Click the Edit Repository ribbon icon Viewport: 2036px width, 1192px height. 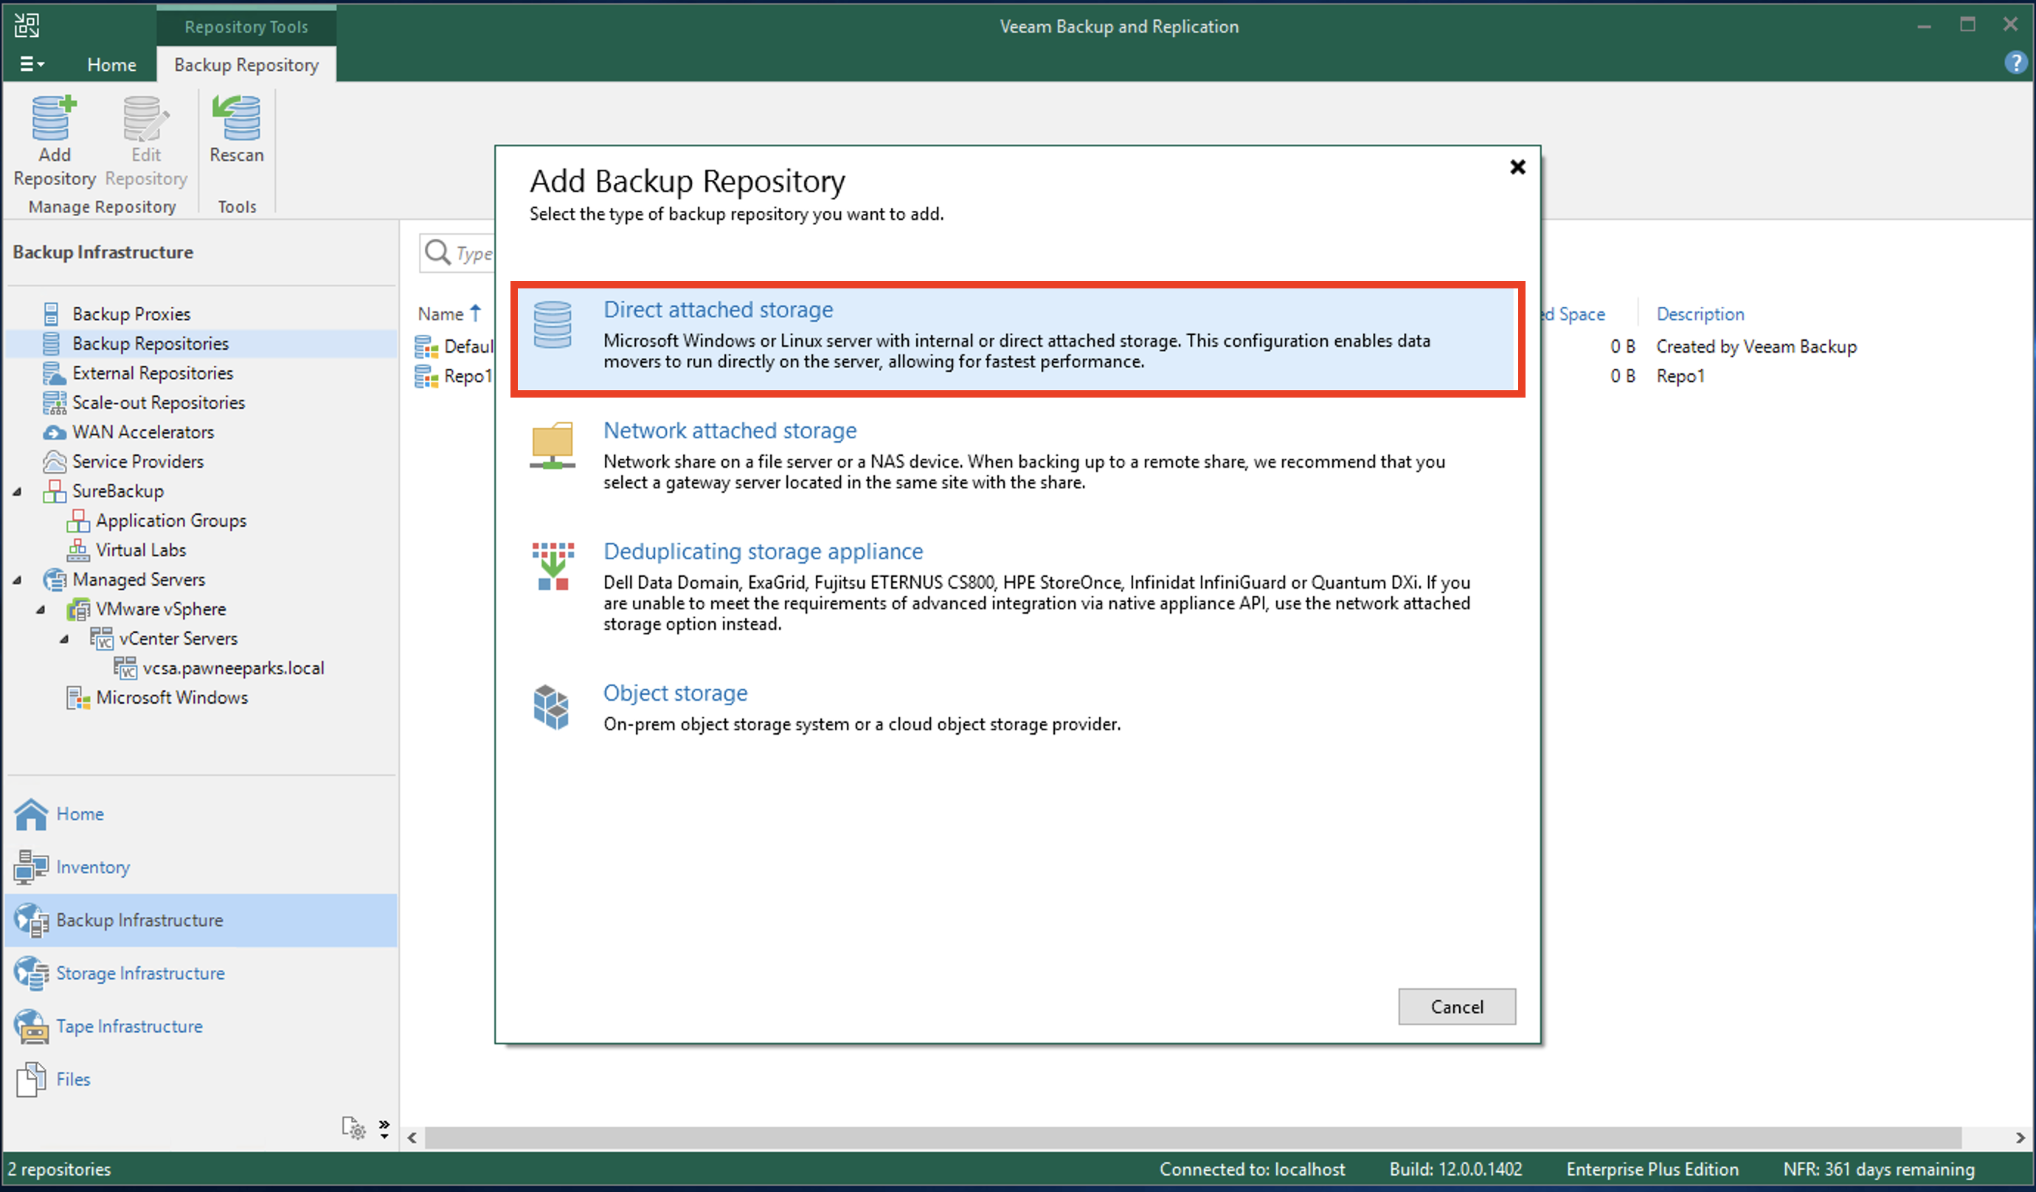tap(145, 118)
